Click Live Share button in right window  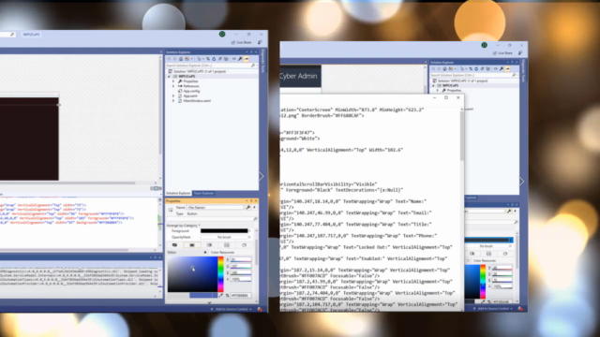502,53
